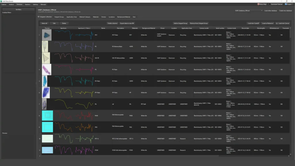
Task: Select the PE Flake row 5 thumbnail
Action: click(45, 81)
